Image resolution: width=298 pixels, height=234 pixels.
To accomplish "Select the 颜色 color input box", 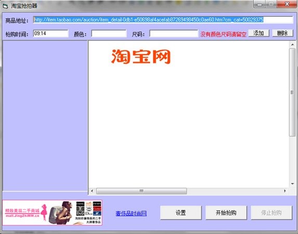I will coord(109,34).
